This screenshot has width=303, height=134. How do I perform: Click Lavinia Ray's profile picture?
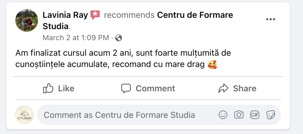[27, 20]
